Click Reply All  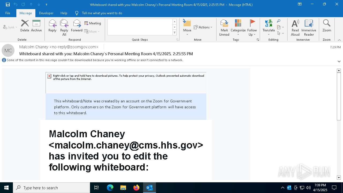pos(64,27)
